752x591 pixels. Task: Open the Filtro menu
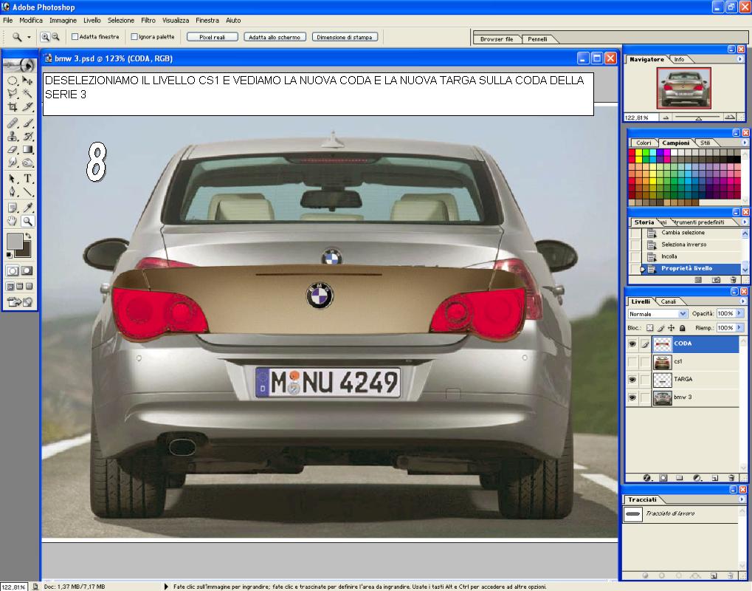148,20
